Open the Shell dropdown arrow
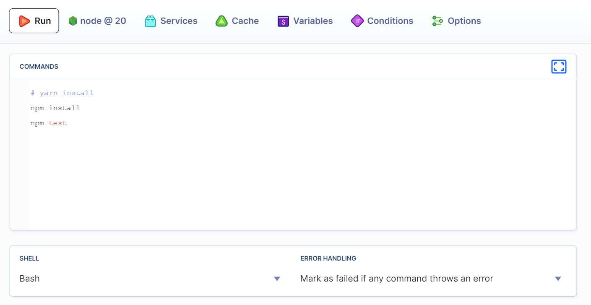Screen dimensions: 591x305 pos(277,279)
